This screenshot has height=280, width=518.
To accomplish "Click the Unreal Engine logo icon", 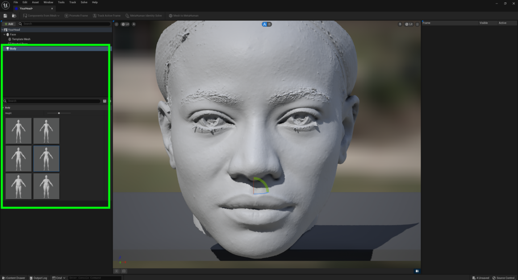I will [5, 5].
